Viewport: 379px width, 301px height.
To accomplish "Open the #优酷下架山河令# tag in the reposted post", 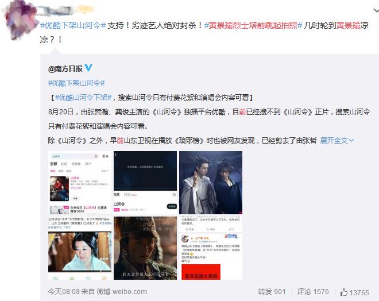I will [x=76, y=83].
